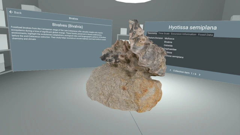Click the Back label text
The width and height of the screenshot is (240, 135).
pyautogui.click(x=18, y=13)
